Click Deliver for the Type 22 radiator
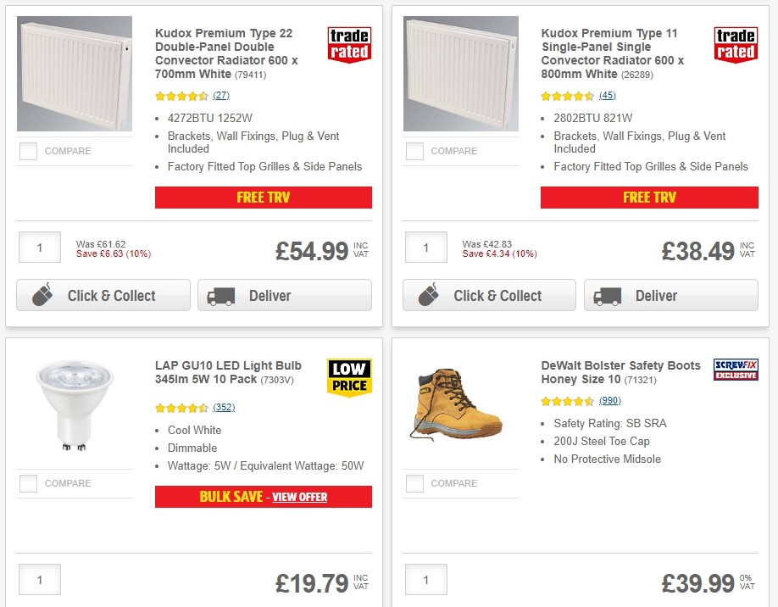 [x=285, y=295]
